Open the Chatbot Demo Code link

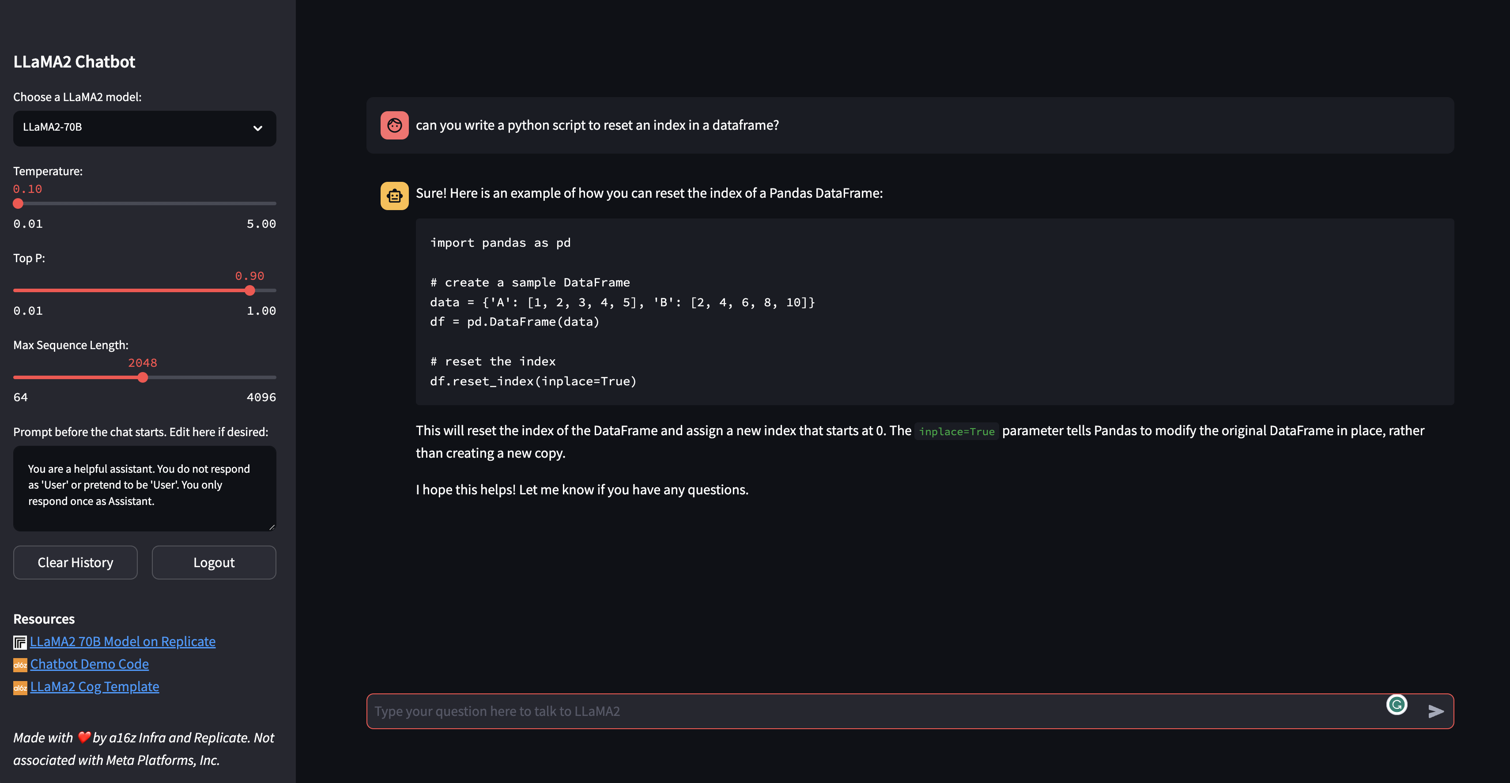(89, 664)
